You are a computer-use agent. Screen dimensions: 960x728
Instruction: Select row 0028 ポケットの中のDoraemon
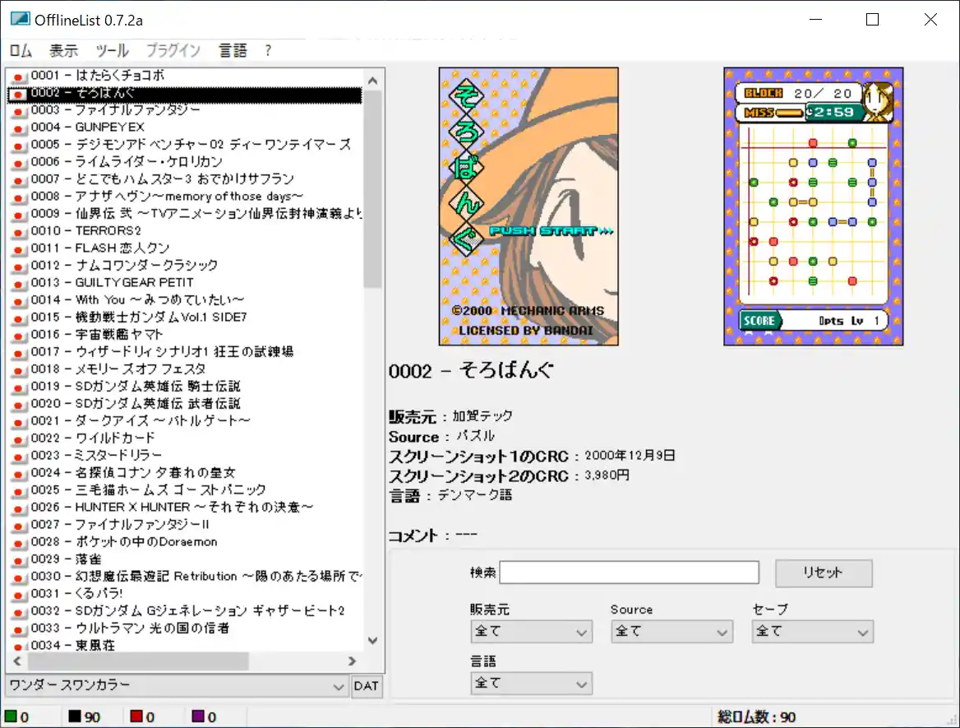[x=184, y=542]
